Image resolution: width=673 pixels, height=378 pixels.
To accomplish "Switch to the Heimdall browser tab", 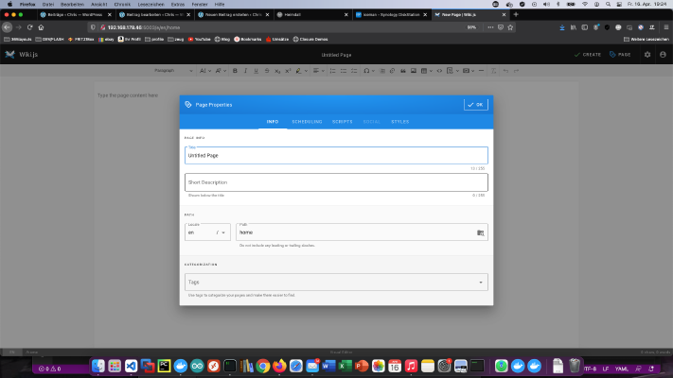I will coord(312,14).
